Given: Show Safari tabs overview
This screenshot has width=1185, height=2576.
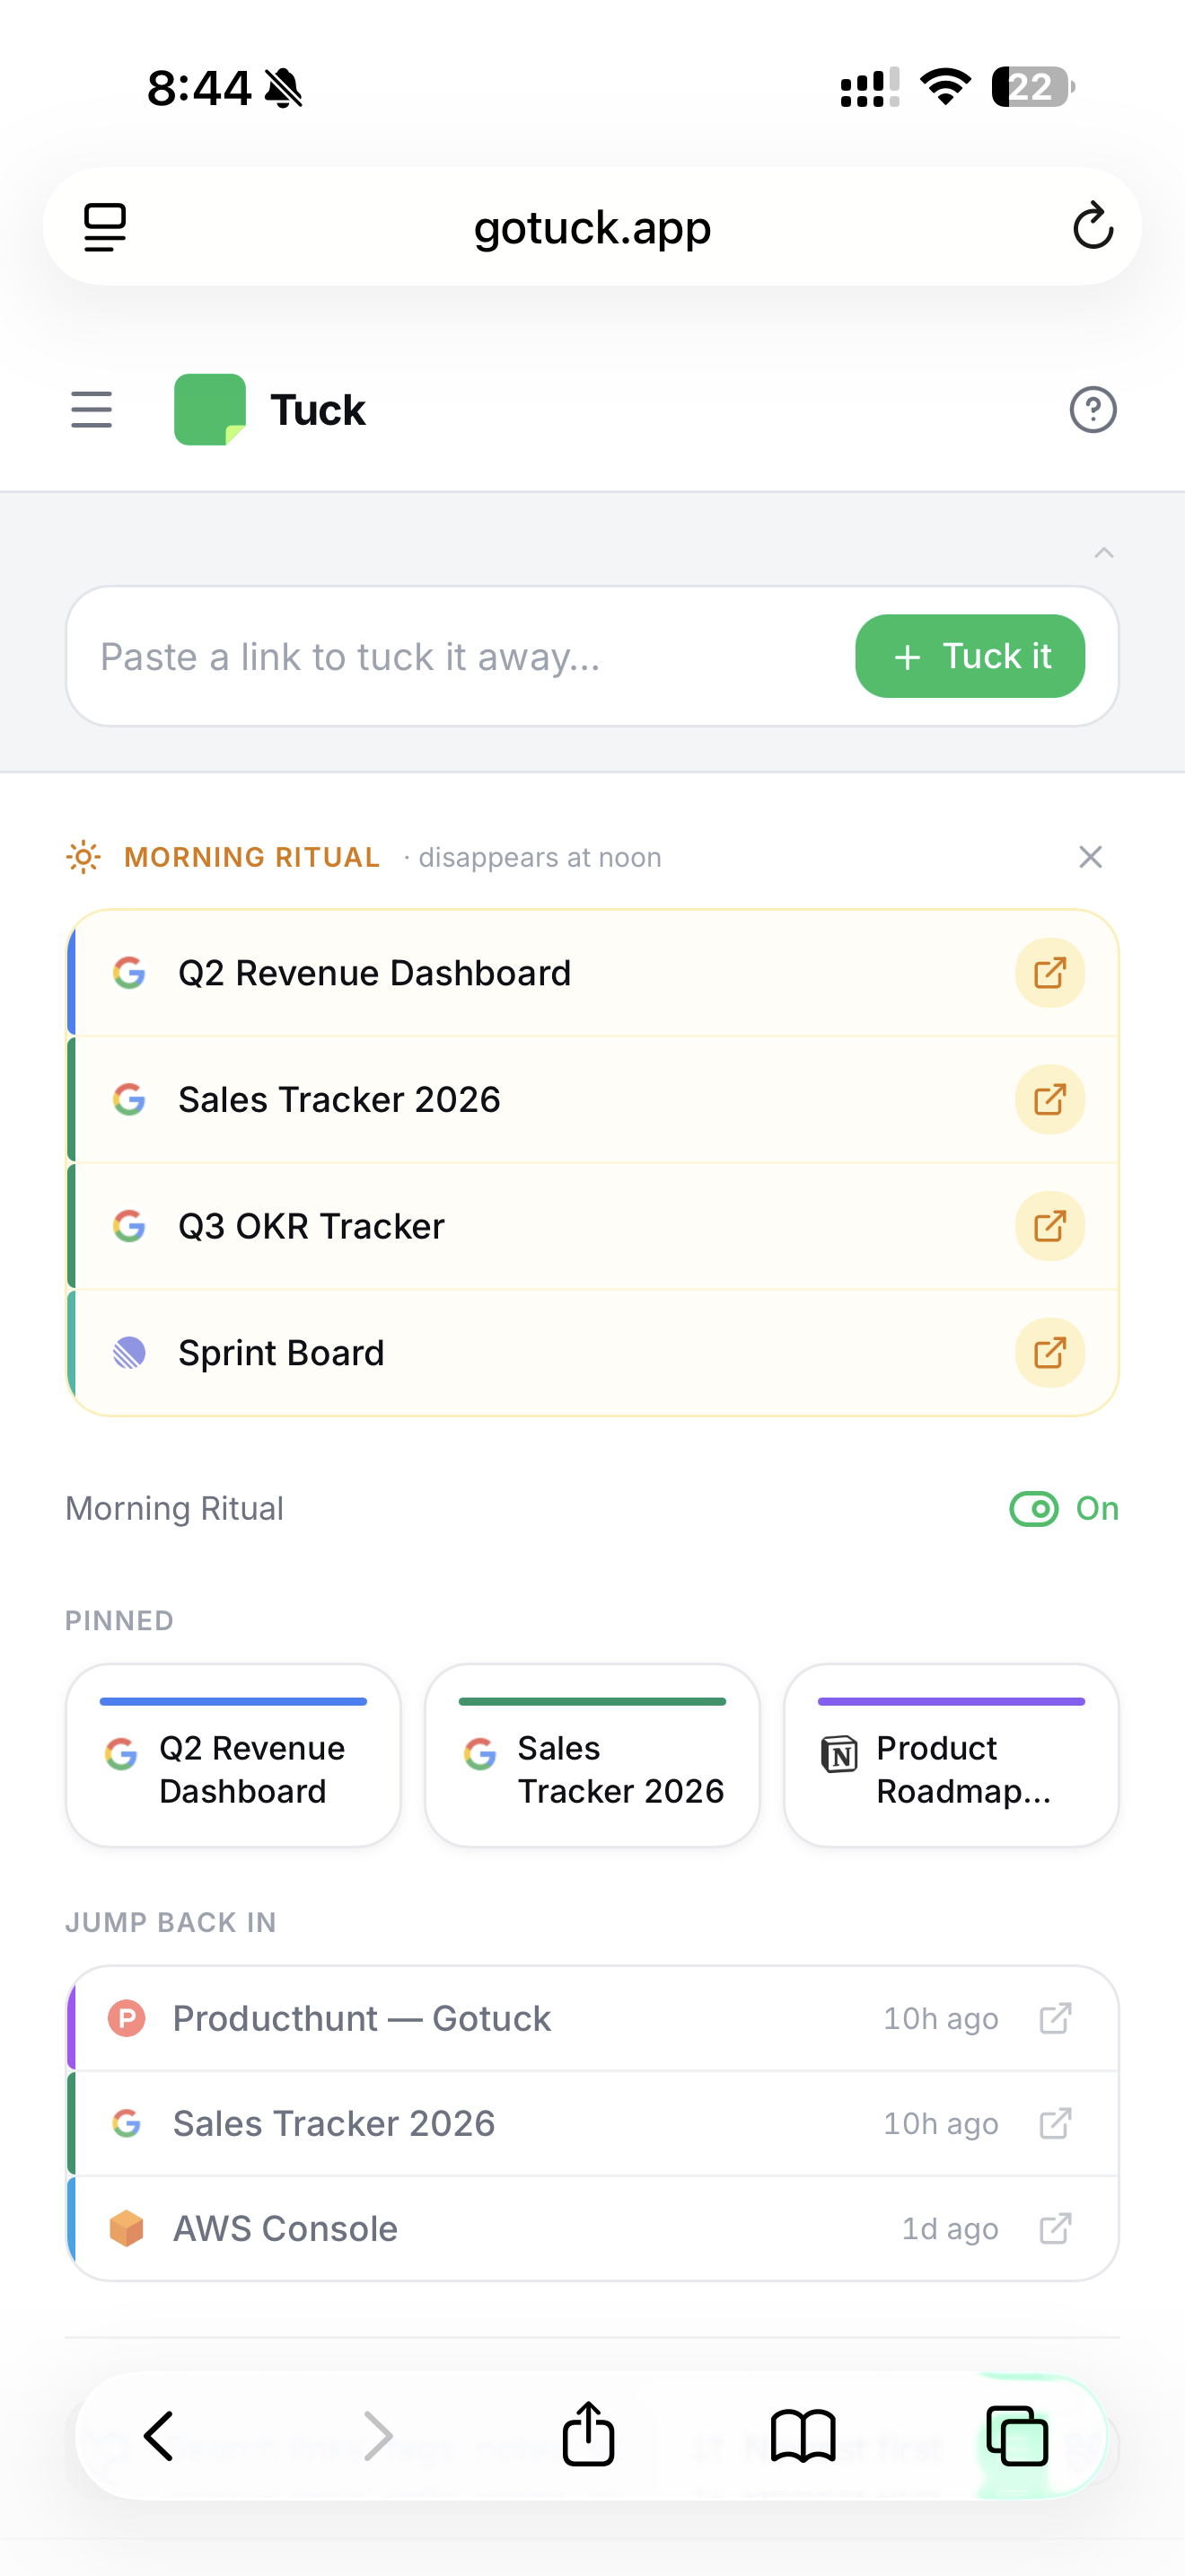Looking at the screenshot, I should point(1017,2435).
